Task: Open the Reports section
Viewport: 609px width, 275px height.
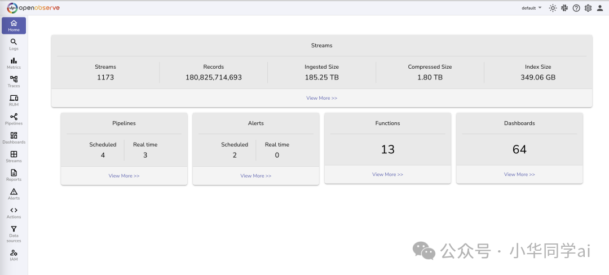Action: (x=14, y=175)
